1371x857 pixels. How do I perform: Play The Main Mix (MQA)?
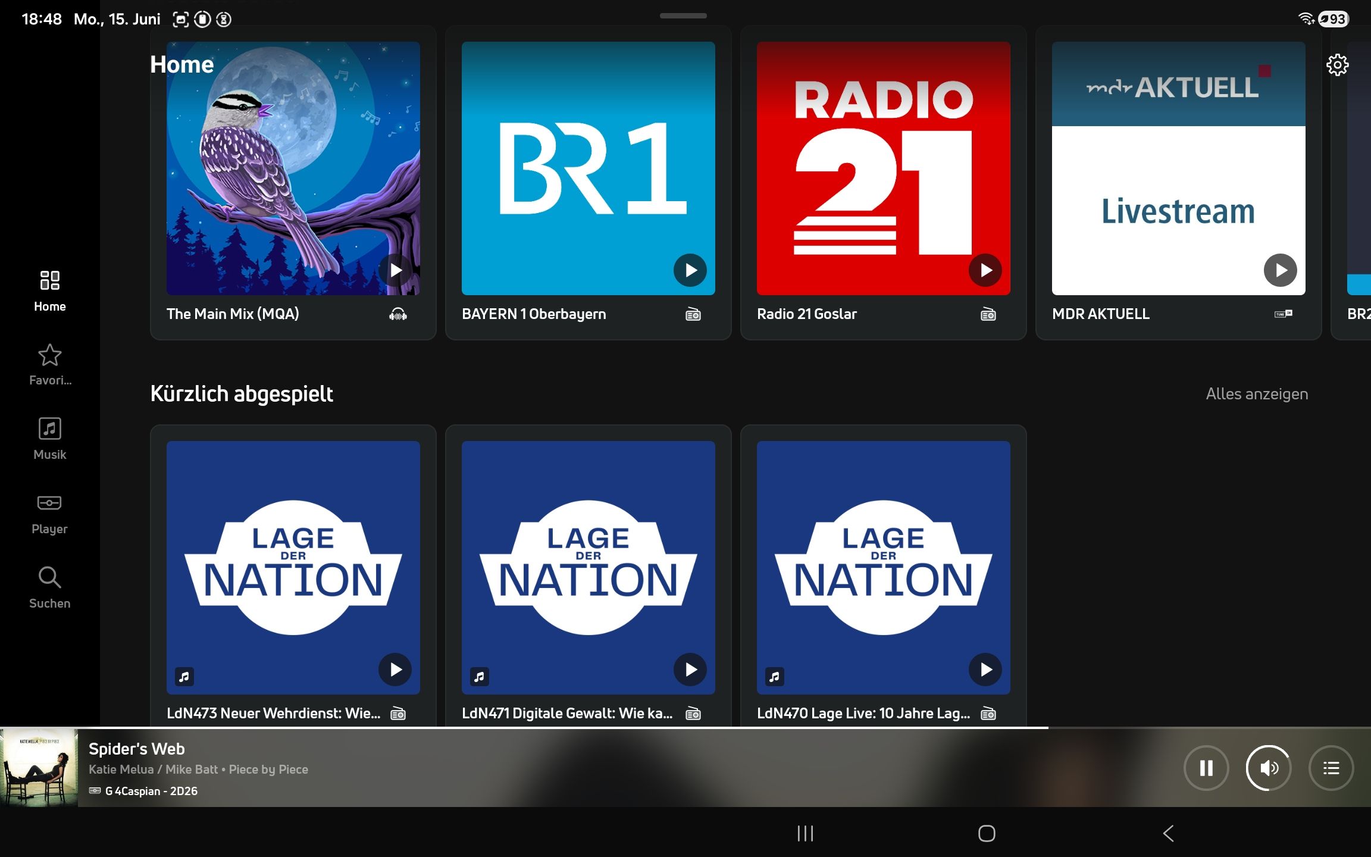[x=395, y=270]
